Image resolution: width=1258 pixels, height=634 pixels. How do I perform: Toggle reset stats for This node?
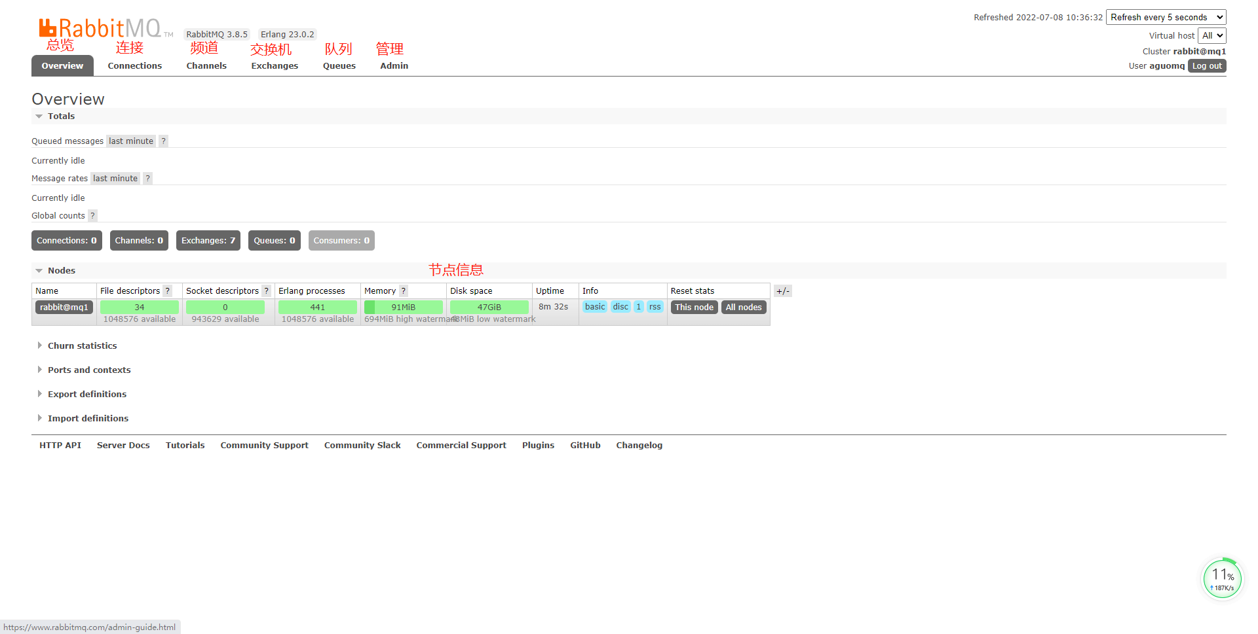coord(694,307)
